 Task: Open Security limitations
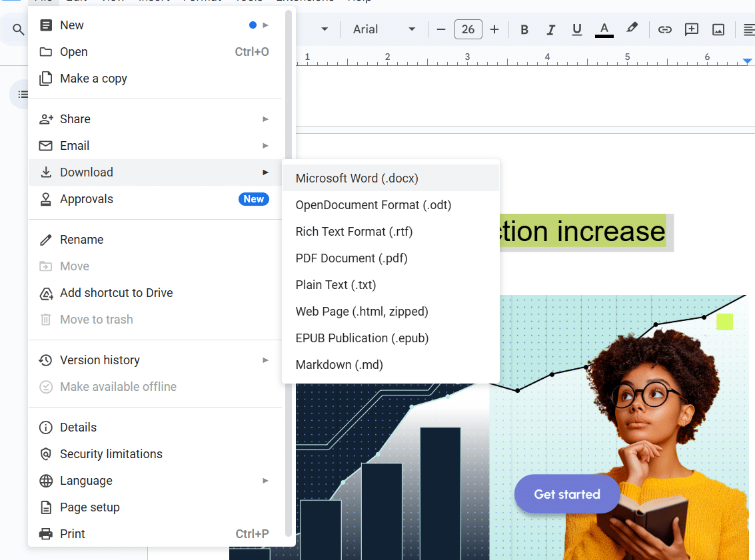pyautogui.click(x=155, y=453)
